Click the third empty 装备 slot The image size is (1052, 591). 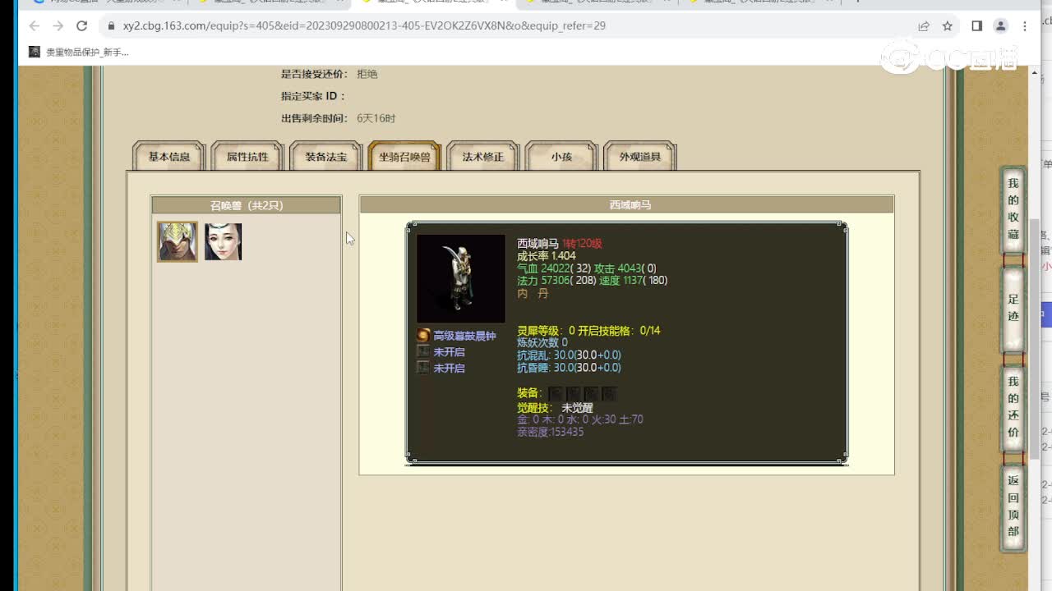pos(591,394)
